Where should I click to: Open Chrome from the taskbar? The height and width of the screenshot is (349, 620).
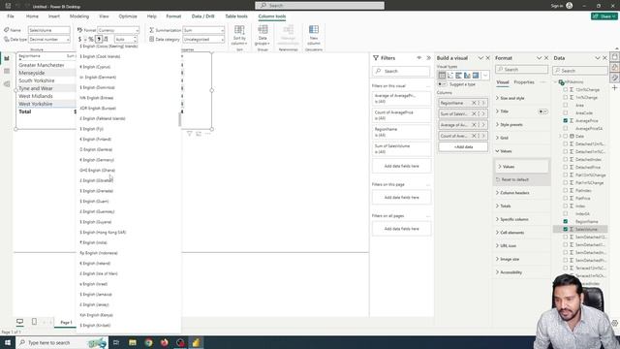(148, 342)
